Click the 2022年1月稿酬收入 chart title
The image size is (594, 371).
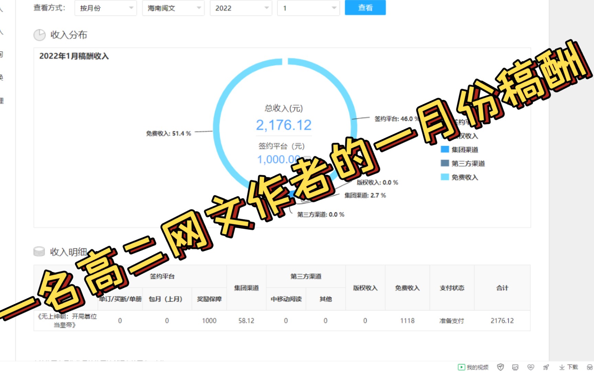pos(74,56)
